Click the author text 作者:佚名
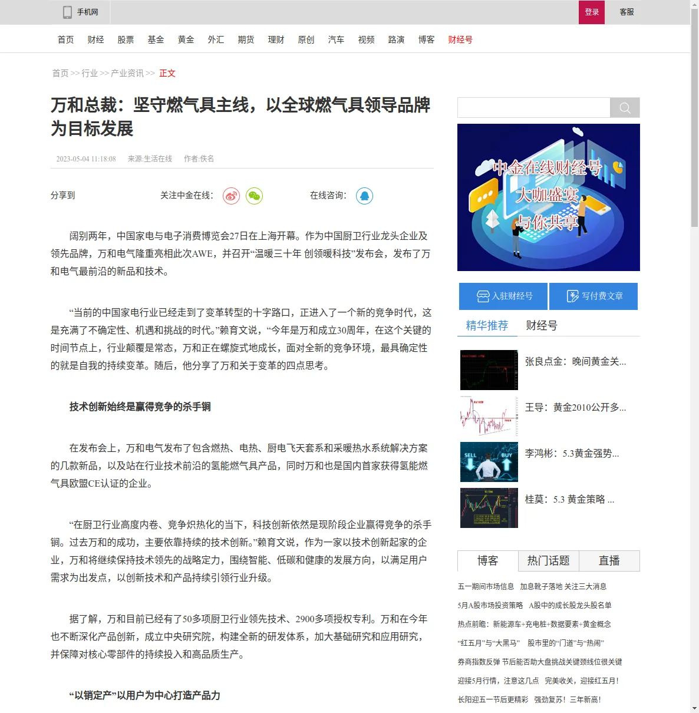699x713 pixels. tap(199, 159)
